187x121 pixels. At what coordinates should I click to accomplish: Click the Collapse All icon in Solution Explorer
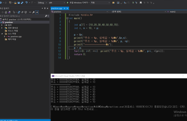pyautogui.click(x=22, y=12)
